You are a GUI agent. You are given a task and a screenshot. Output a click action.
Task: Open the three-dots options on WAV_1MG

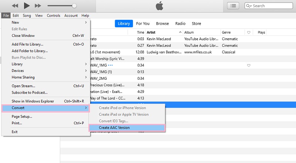[110, 65]
